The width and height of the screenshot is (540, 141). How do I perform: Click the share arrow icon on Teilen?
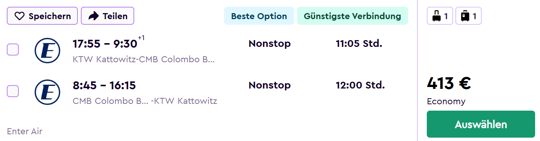93,16
